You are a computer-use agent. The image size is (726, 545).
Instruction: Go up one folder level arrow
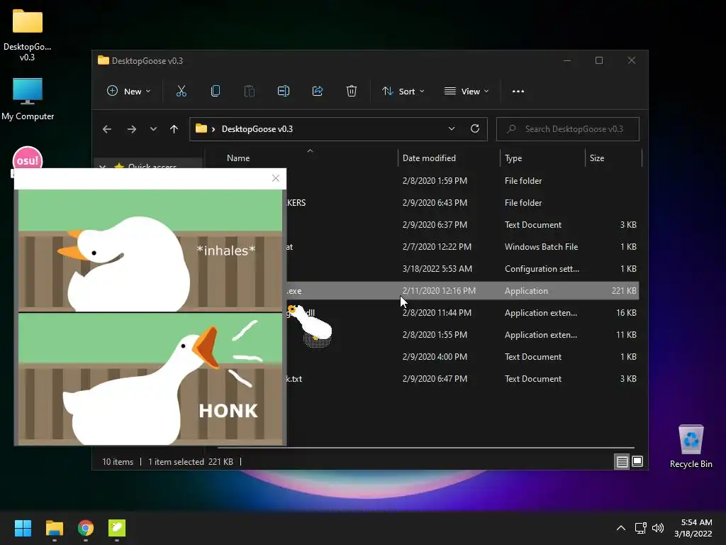(174, 129)
